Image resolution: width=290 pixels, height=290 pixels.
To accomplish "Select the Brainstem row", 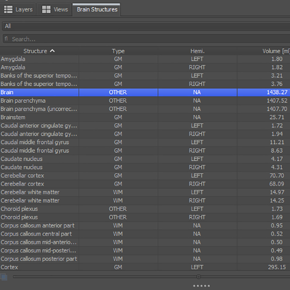I will click(145, 117).
